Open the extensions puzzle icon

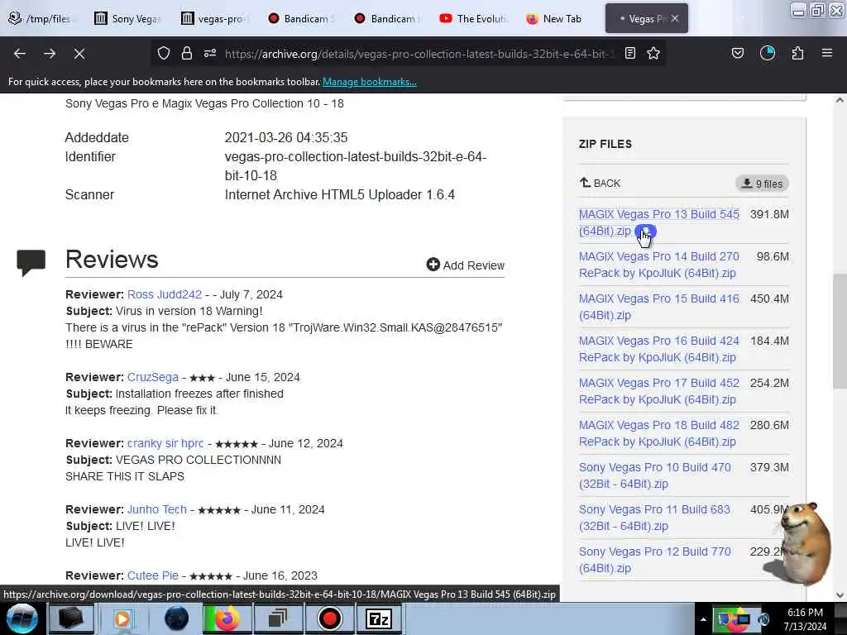(x=797, y=53)
